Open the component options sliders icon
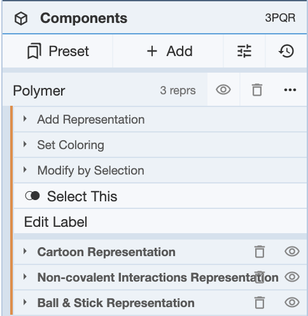308x316 pixels. coord(244,51)
